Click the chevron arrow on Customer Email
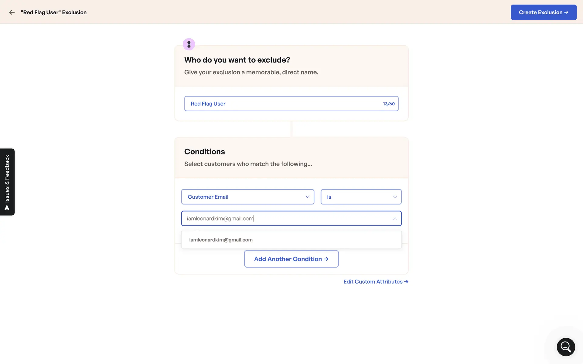Viewport: 583px width, 364px height. coord(308,197)
